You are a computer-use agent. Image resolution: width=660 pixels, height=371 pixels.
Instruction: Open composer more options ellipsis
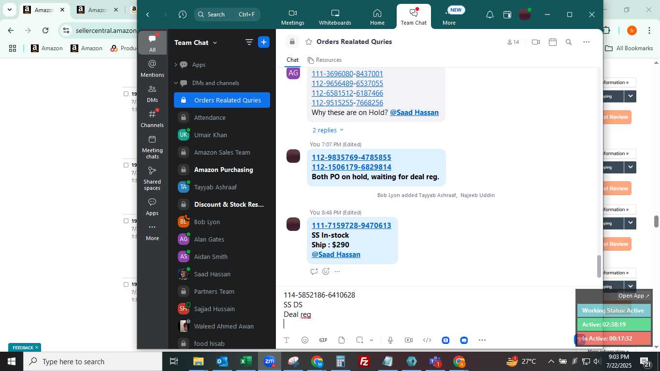482,340
